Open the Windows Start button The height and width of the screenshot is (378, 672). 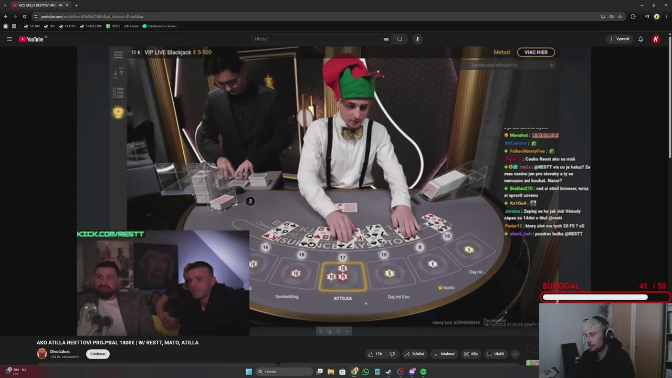[x=249, y=372]
